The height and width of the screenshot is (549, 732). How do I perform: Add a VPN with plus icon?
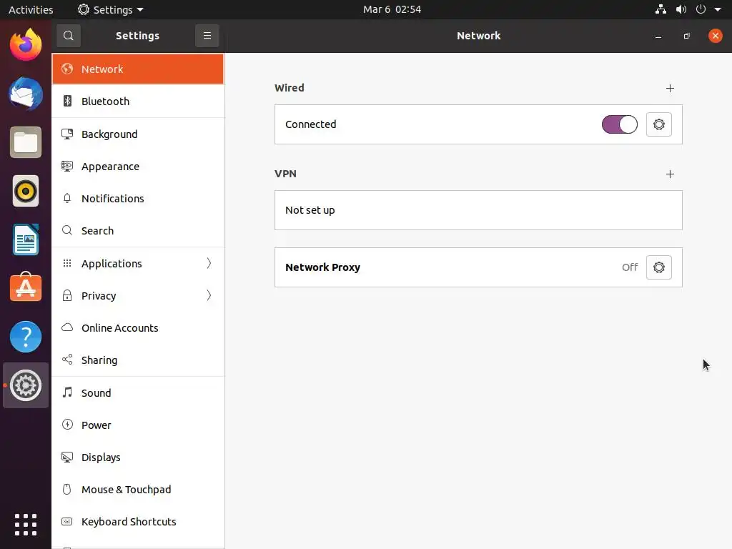[x=670, y=174]
